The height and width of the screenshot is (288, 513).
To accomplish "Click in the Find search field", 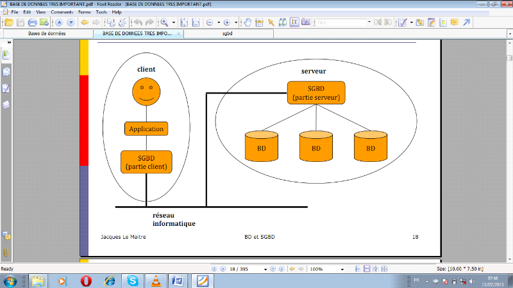I will 340,22.
